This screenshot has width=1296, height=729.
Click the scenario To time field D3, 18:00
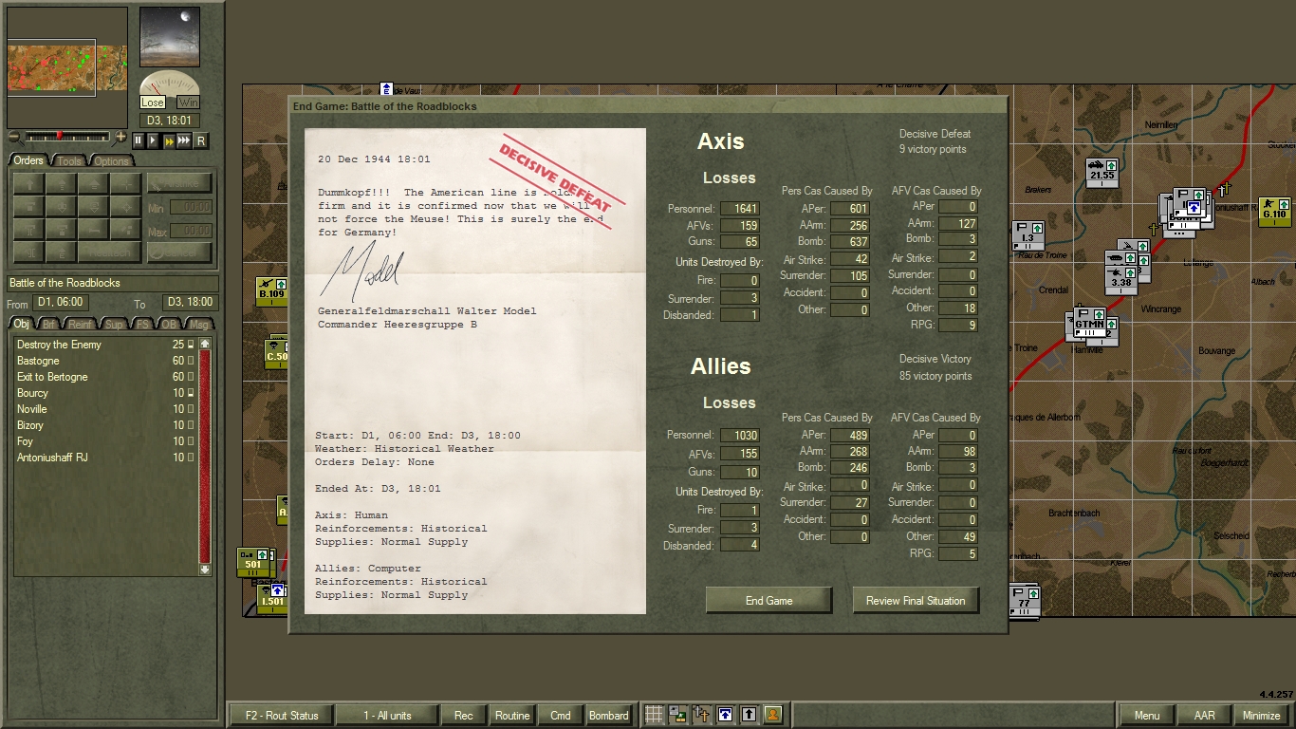[x=190, y=303]
